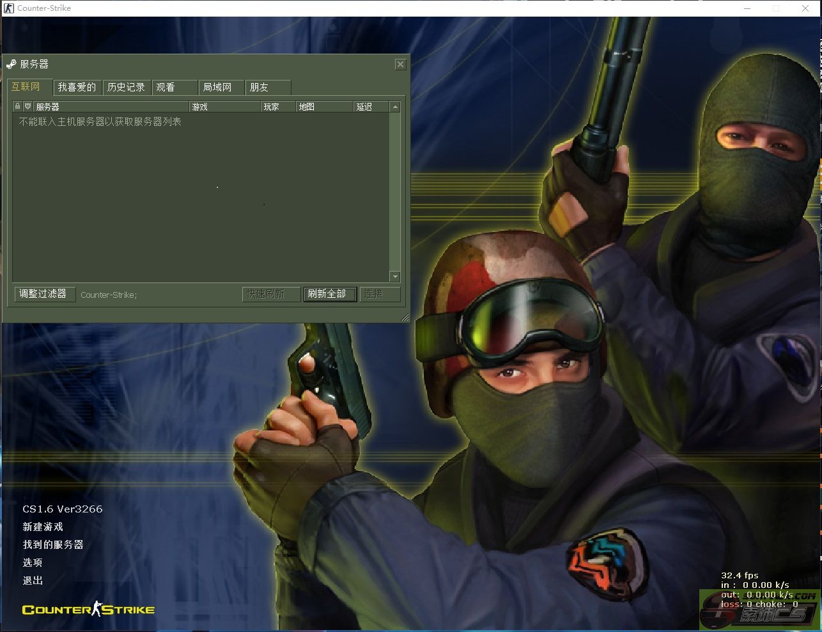Click the dialog resize grip corner

coord(405,318)
